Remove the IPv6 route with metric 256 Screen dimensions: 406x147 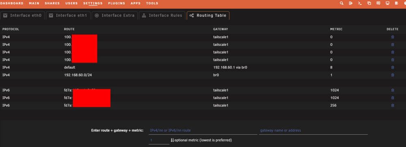click(393, 105)
